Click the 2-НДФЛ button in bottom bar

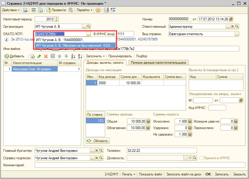(111, 174)
